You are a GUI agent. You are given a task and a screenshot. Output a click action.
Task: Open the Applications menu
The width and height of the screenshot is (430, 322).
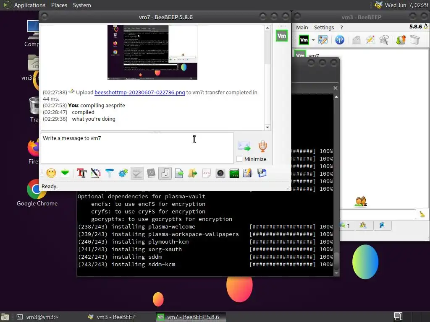(30, 5)
